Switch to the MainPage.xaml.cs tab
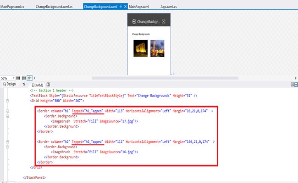298x183 pixels. (12, 7)
